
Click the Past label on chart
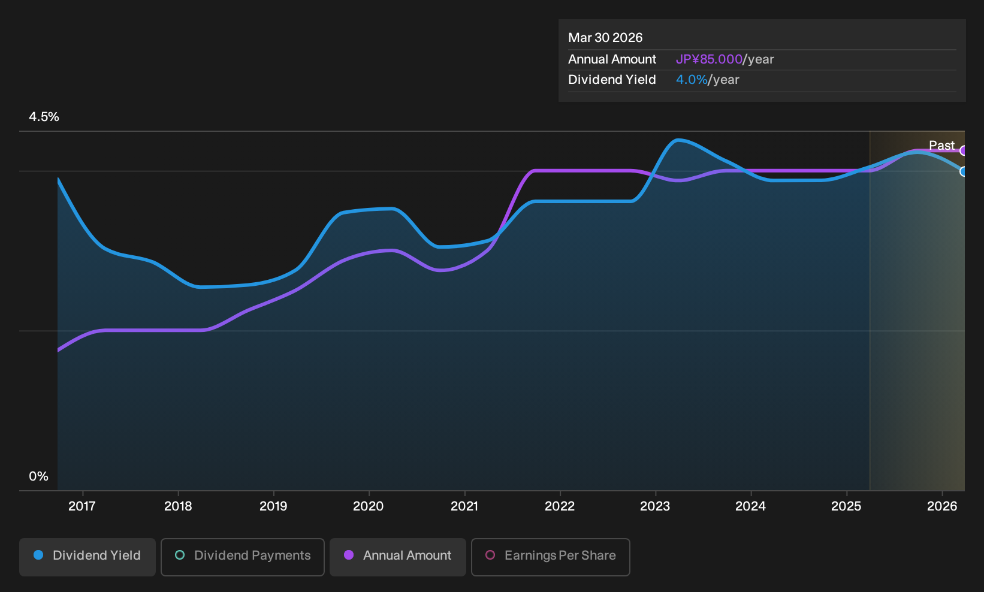[941, 145]
